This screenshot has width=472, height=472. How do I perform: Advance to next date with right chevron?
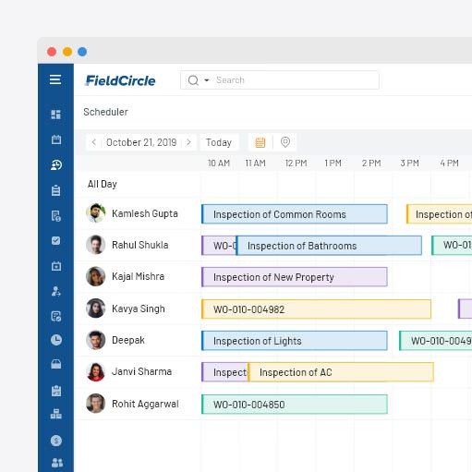(188, 142)
